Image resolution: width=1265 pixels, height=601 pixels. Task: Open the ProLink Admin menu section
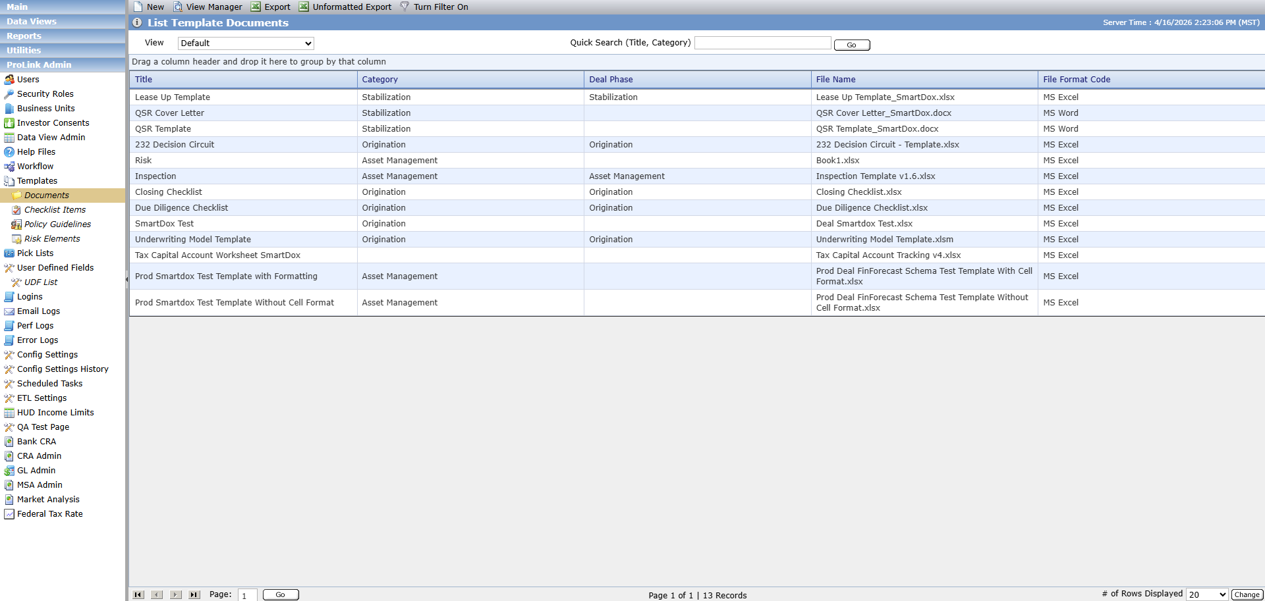63,65
